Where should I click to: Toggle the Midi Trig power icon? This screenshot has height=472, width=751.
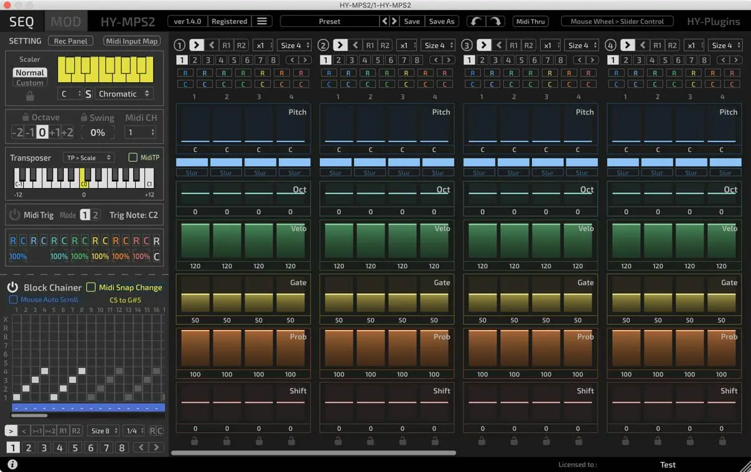15,215
